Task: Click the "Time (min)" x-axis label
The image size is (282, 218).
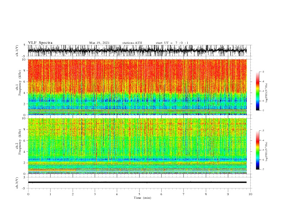Action: 142,198
